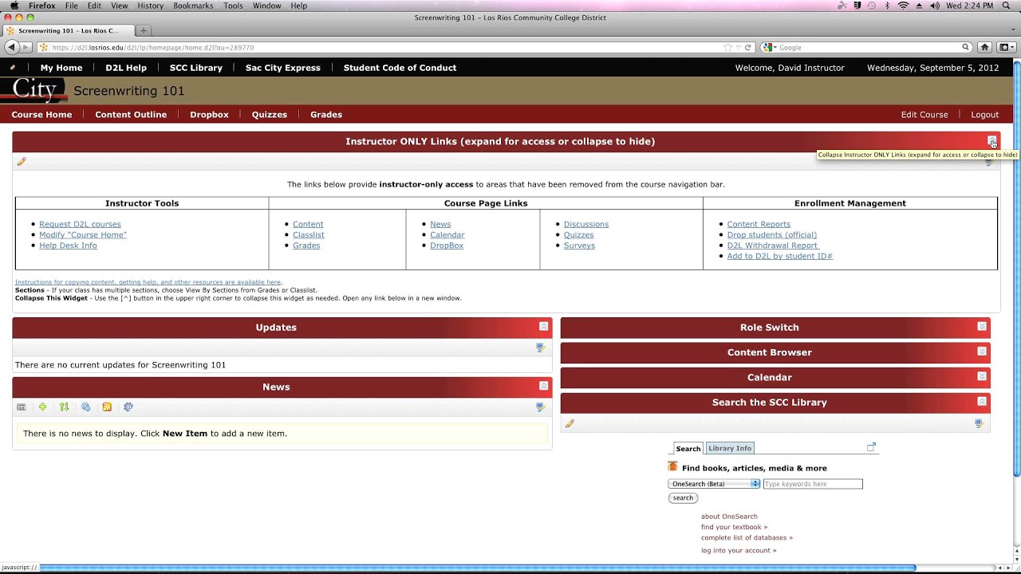
Task: Expand the Role Switch widget
Action: pyautogui.click(x=982, y=327)
